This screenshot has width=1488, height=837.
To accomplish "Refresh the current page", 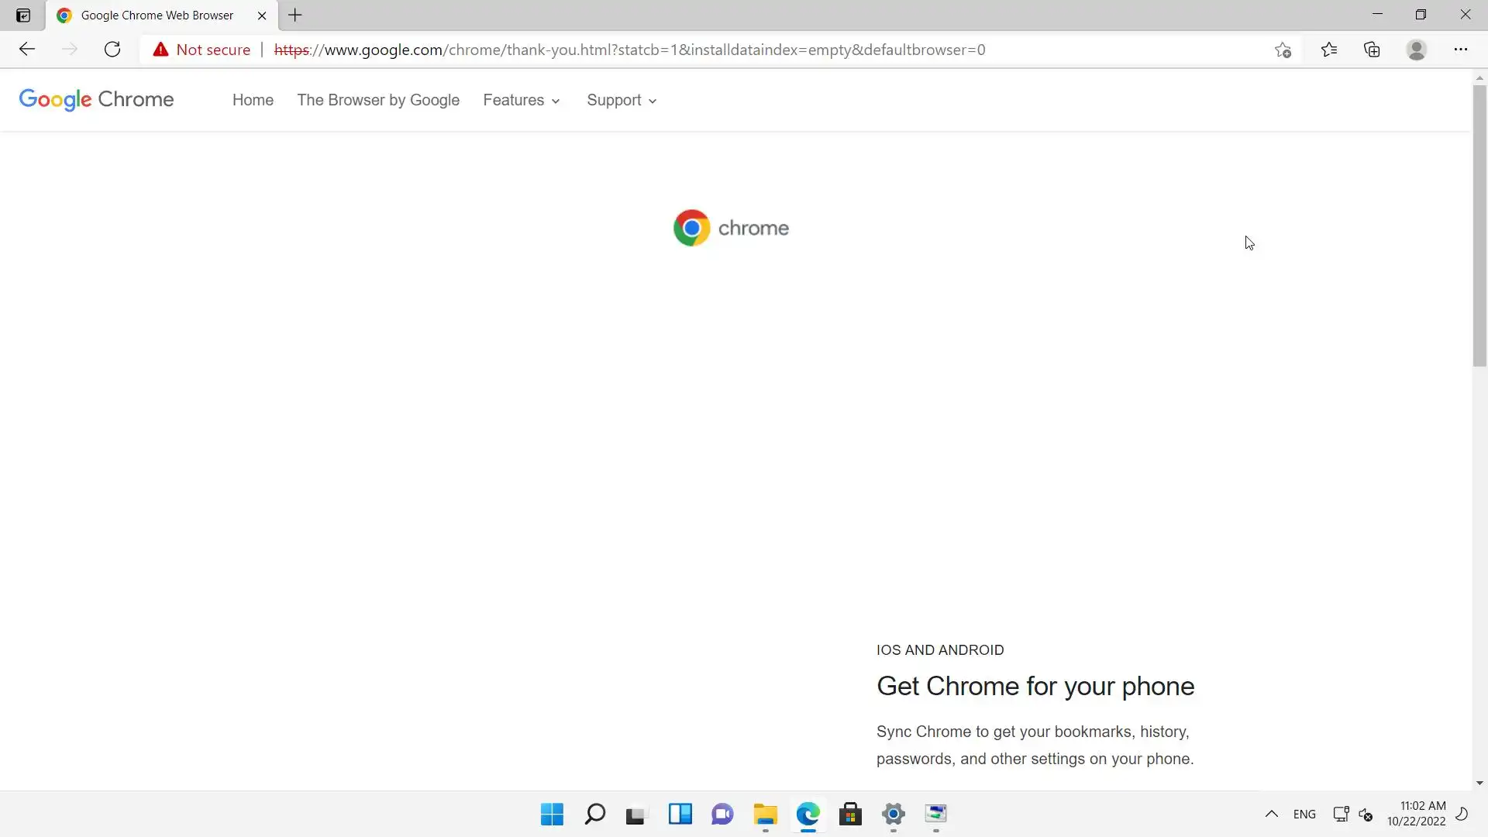I will [112, 50].
